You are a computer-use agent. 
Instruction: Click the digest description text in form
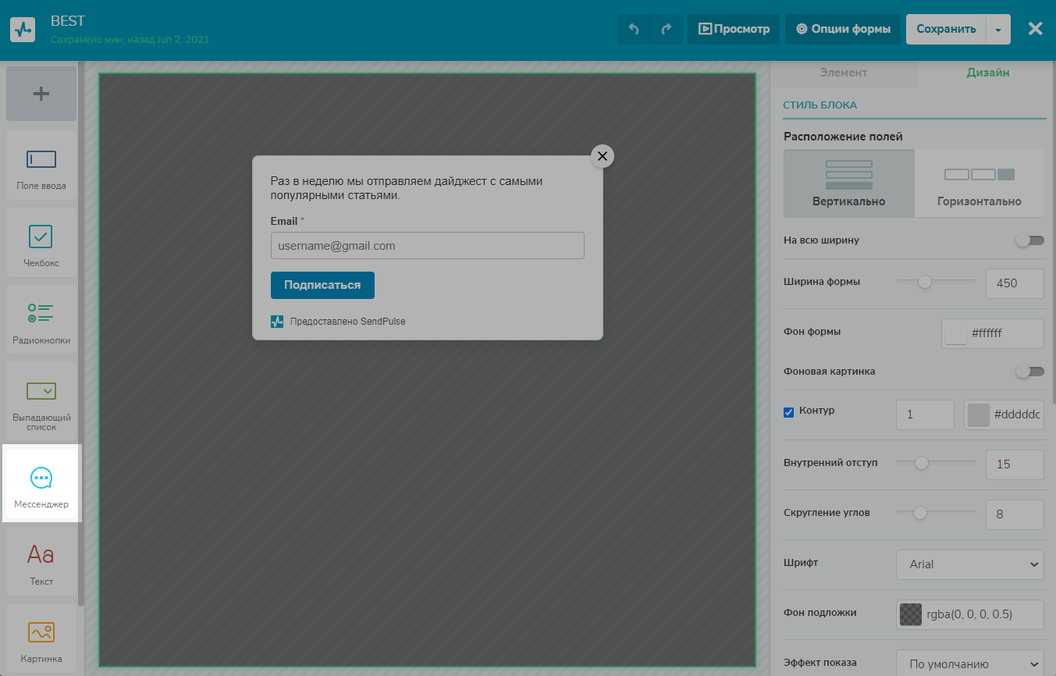pyautogui.click(x=407, y=188)
